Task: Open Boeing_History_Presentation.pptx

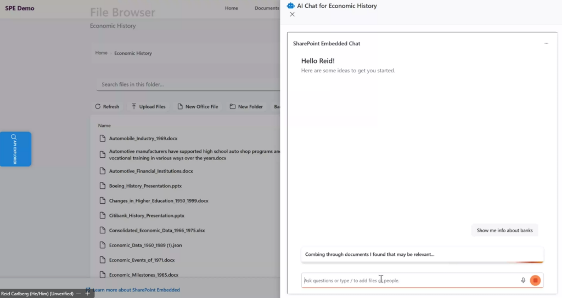Action: coord(145,186)
